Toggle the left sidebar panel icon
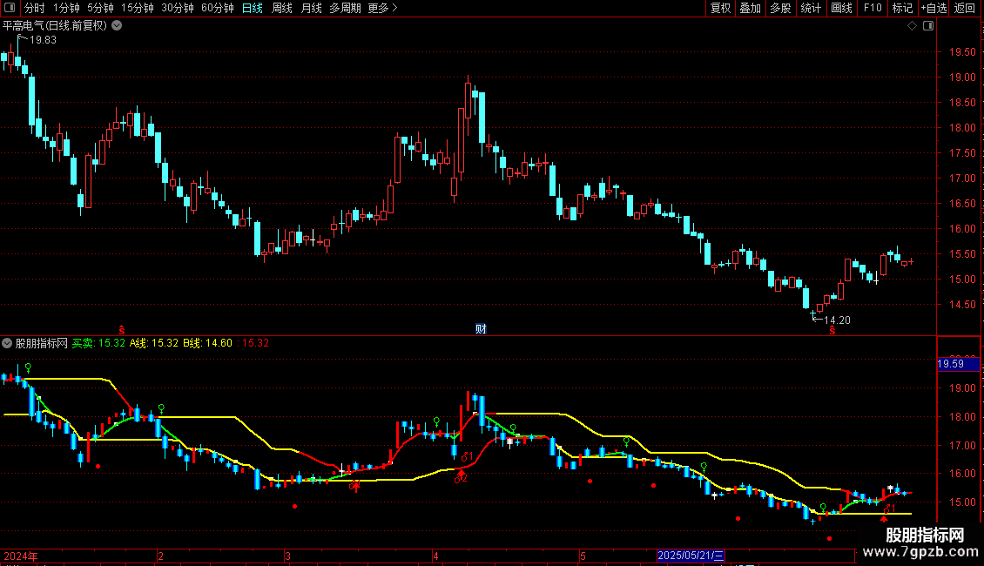This screenshot has width=984, height=566. pos(10,8)
